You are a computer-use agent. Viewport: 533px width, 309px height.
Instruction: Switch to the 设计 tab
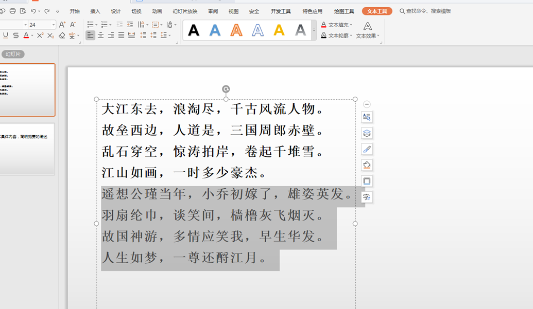tap(115, 11)
